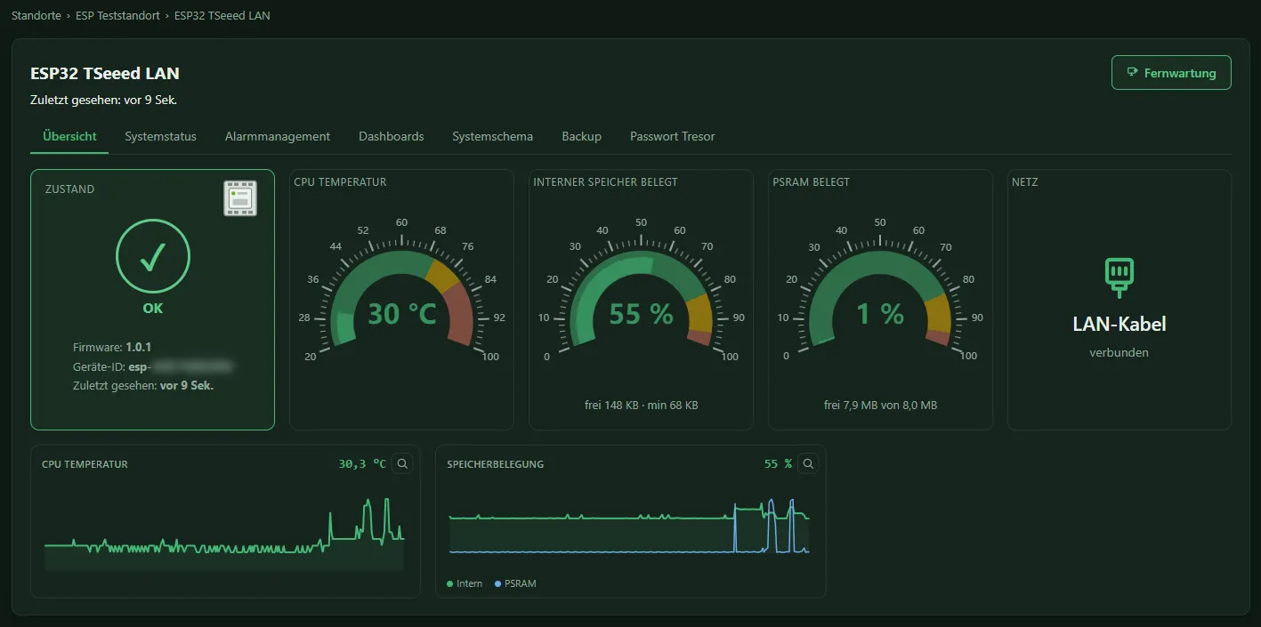Click the INTERNER SPEICHER BELEGT label
This screenshot has height=627, width=1261.
606,182
